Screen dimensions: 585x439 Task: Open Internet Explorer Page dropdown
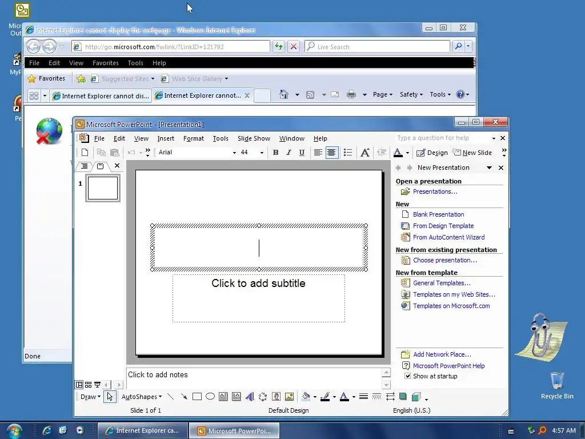coord(383,94)
